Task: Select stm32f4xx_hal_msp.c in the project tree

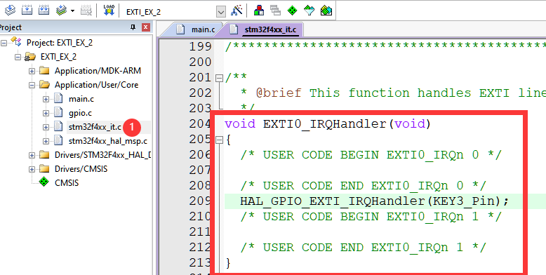Action: (x=107, y=141)
